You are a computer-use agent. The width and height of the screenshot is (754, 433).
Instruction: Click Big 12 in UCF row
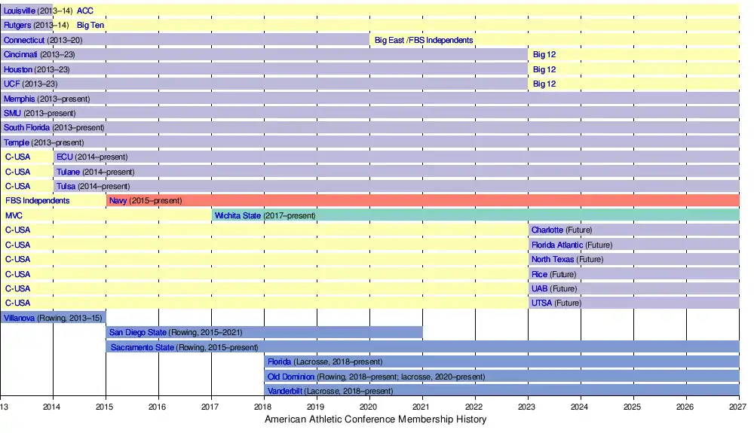tap(544, 84)
